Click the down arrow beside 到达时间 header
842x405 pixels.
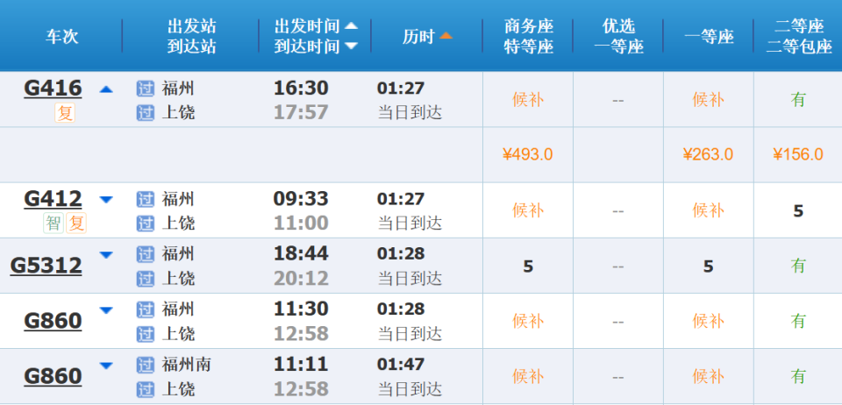351,46
